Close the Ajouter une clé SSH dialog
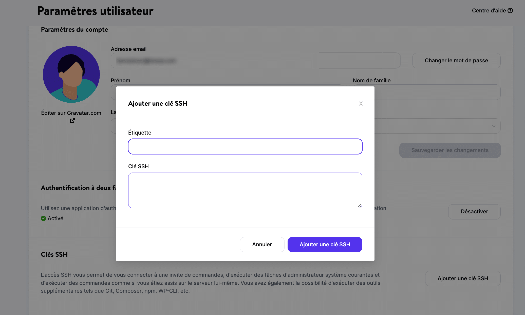This screenshot has height=315, width=525. pyautogui.click(x=361, y=103)
